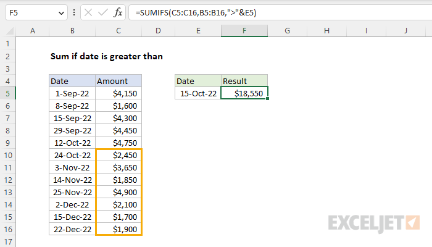Select column F header
Image resolution: width=432 pixels, height=247 pixels.
click(x=244, y=31)
